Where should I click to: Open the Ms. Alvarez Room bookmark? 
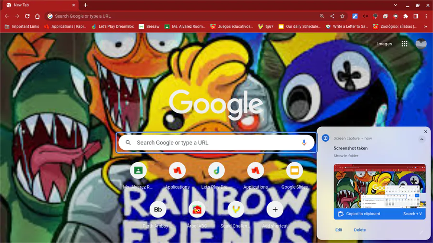point(185,26)
